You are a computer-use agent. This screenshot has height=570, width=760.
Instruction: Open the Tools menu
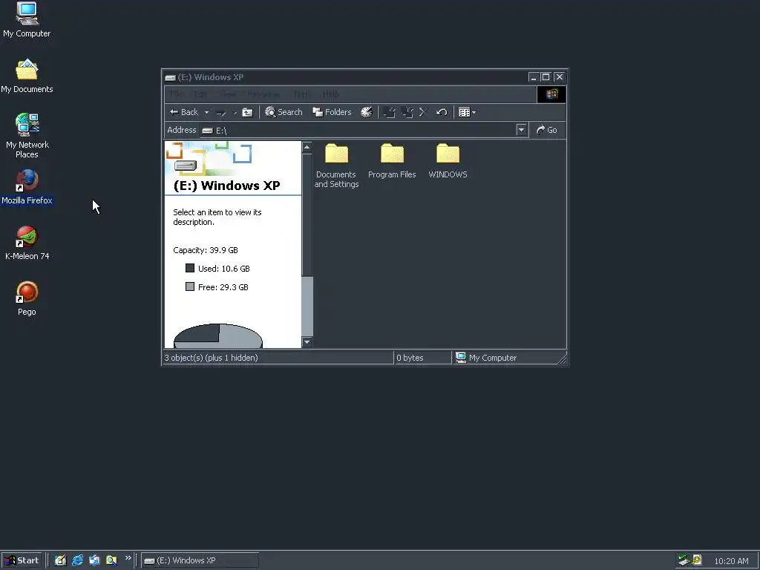click(x=301, y=94)
